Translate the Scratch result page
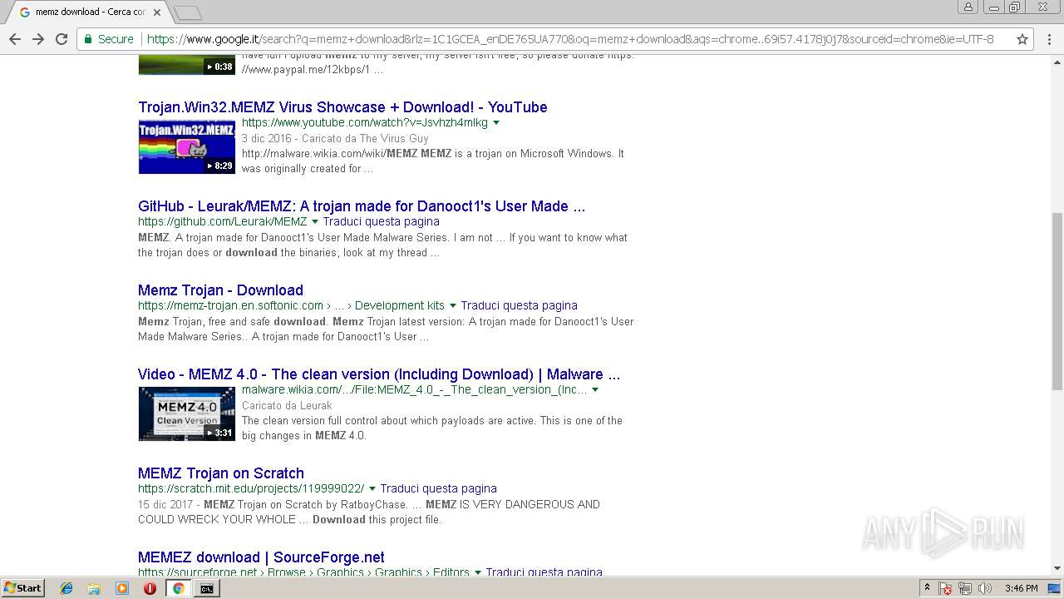Image resolution: width=1064 pixels, height=599 pixels. [438, 489]
